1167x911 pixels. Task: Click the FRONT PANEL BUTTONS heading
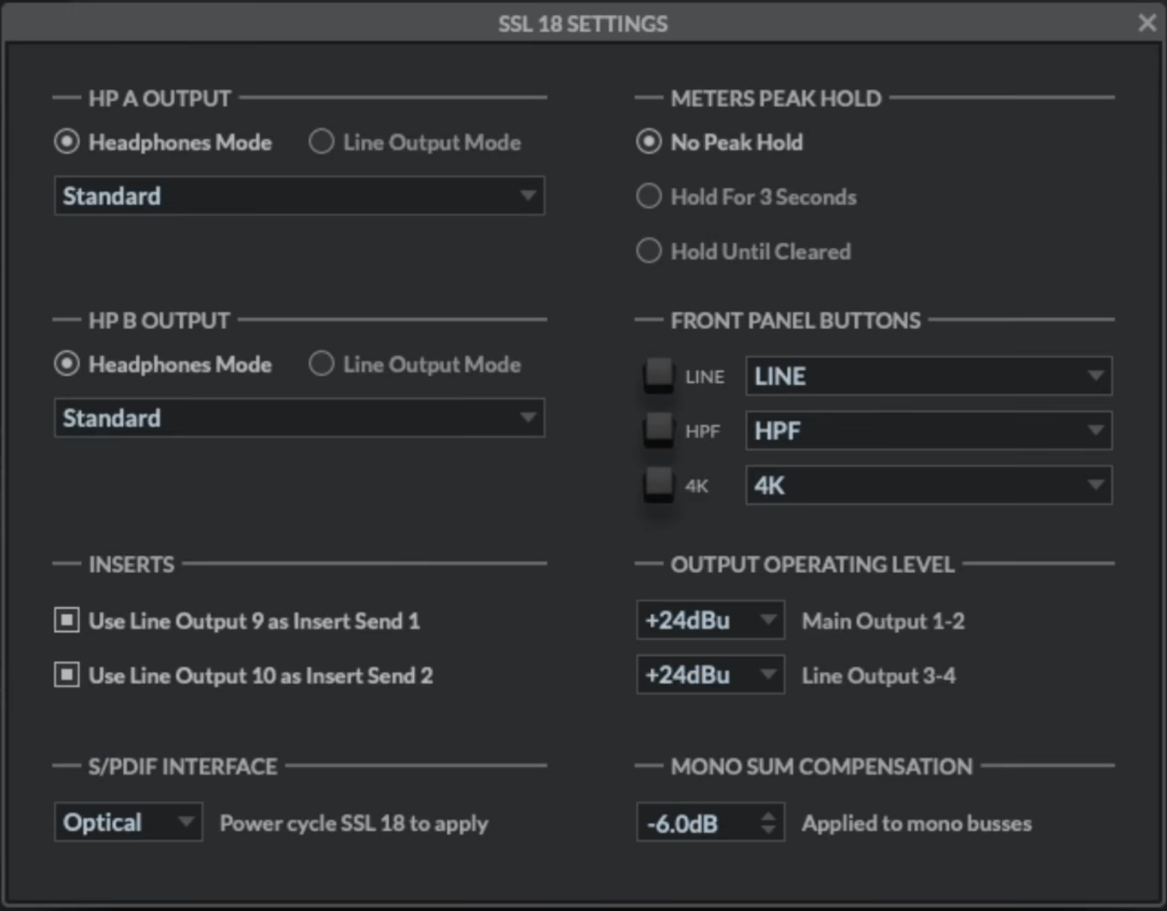(796, 320)
